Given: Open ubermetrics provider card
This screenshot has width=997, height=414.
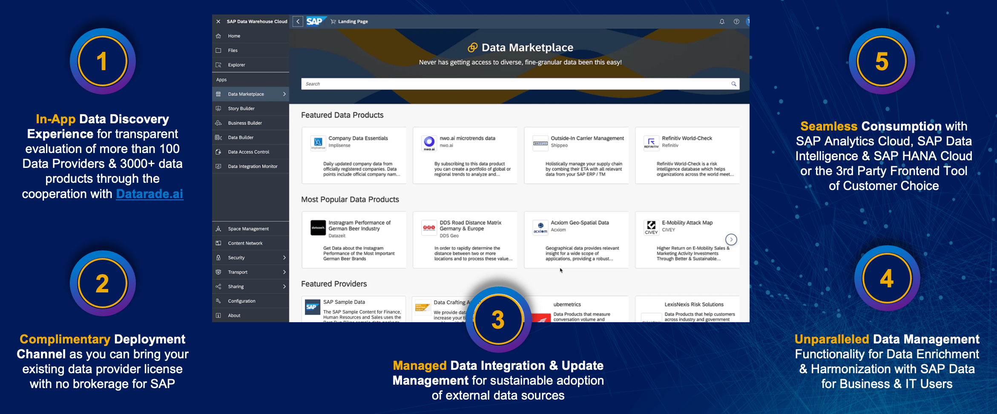Looking at the screenshot, I should pos(576,309).
